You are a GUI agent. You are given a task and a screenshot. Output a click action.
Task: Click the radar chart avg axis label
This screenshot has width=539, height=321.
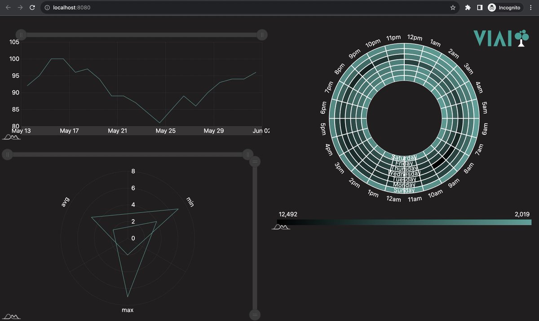tap(65, 202)
